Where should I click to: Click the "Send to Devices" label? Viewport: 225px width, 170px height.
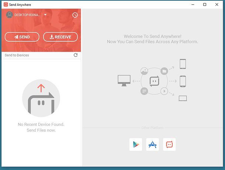(x=17, y=55)
